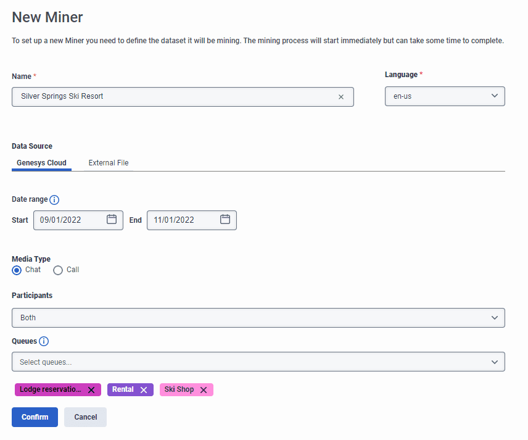The image size is (528, 440).
Task: Remove the Lodge reservation queue tag
Action: (x=91, y=389)
